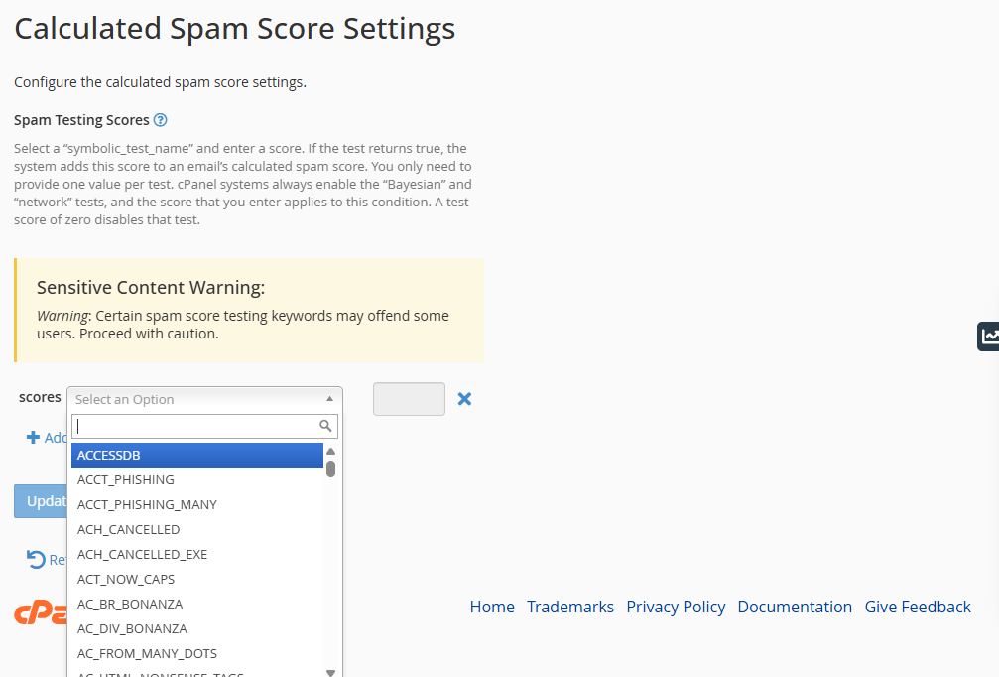The height and width of the screenshot is (677, 999).
Task: Open the Documentation link
Action: (795, 607)
